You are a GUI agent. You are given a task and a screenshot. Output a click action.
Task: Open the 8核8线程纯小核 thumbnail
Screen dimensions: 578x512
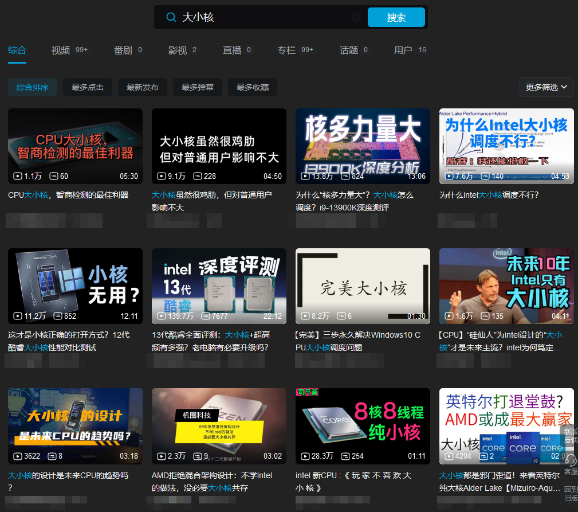click(x=363, y=426)
